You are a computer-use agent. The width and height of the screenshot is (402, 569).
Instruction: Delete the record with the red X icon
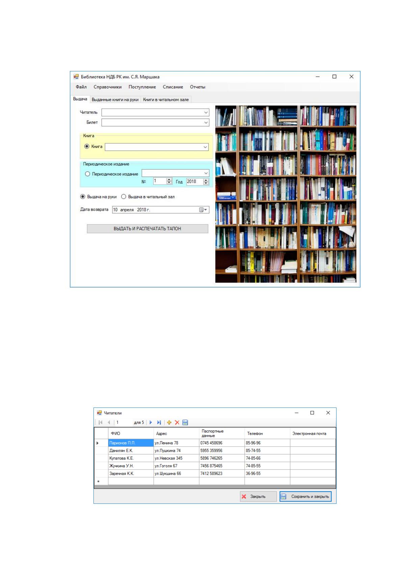pos(177,422)
